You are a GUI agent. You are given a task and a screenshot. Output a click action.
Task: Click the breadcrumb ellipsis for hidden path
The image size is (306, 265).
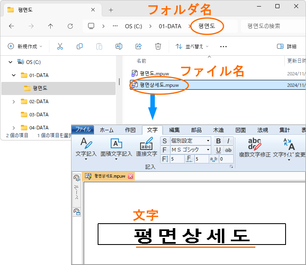point(115,26)
